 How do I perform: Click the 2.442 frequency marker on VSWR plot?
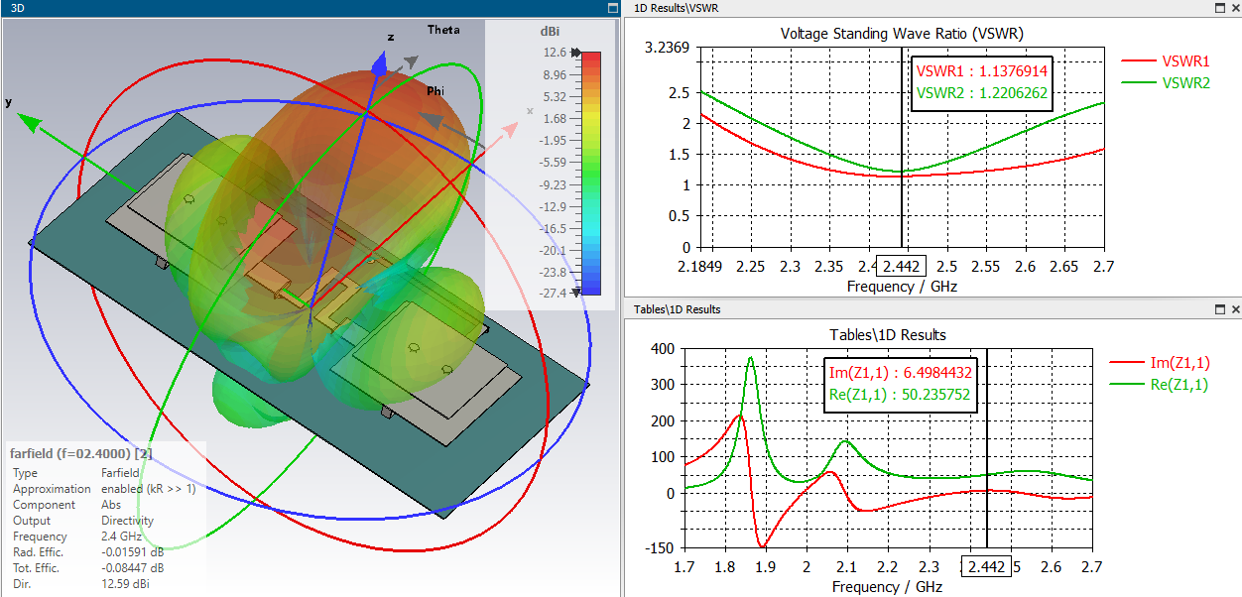point(902,266)
